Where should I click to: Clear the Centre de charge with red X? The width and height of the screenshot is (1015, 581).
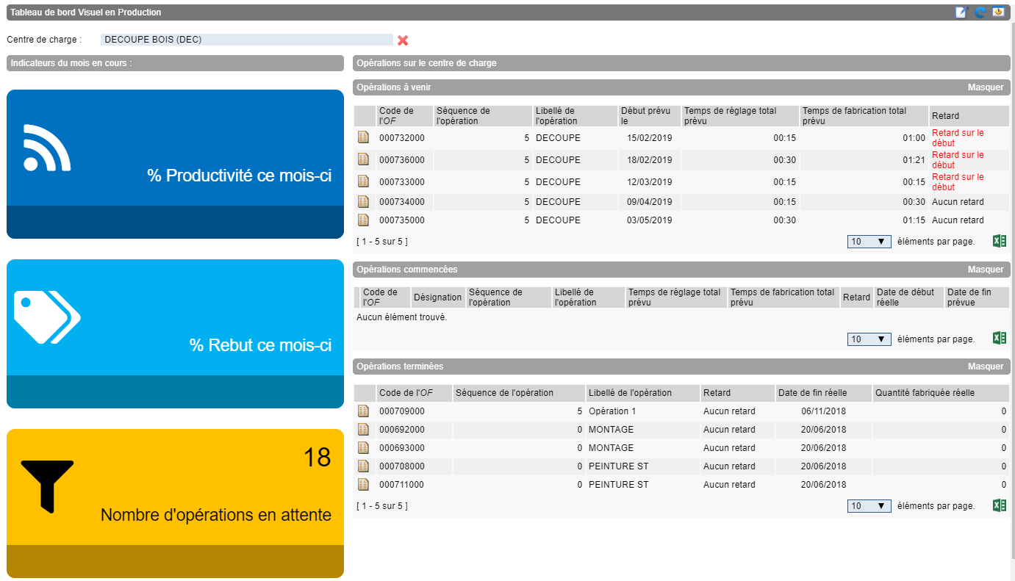(x=403, y=40)
